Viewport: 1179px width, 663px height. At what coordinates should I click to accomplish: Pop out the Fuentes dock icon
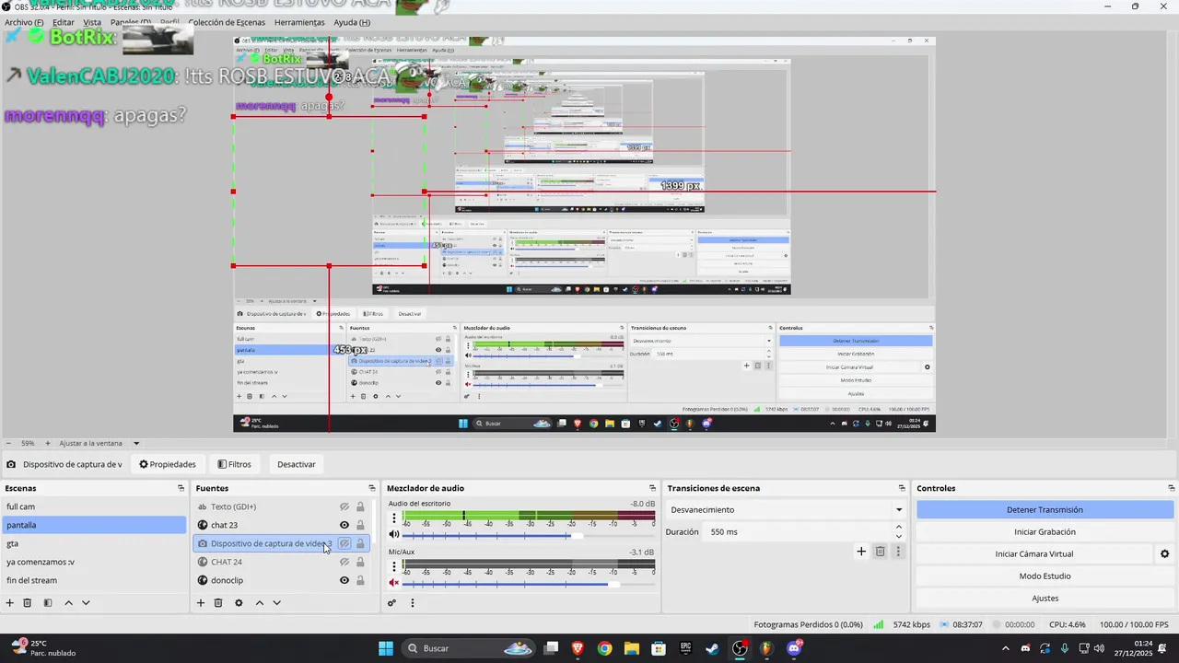coord(372,488)
